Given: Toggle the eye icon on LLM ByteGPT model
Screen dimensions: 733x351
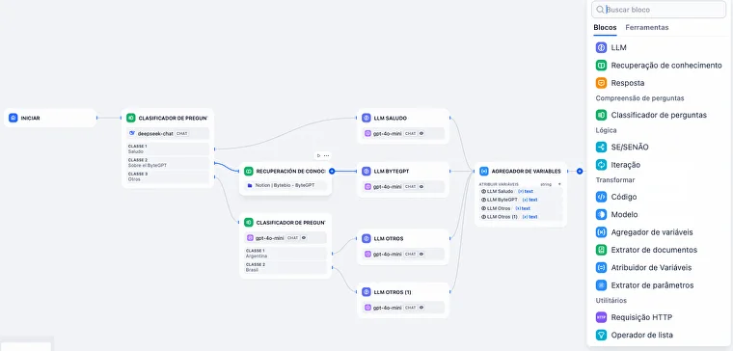Looking at the screenshot, I should click(421, 186).
